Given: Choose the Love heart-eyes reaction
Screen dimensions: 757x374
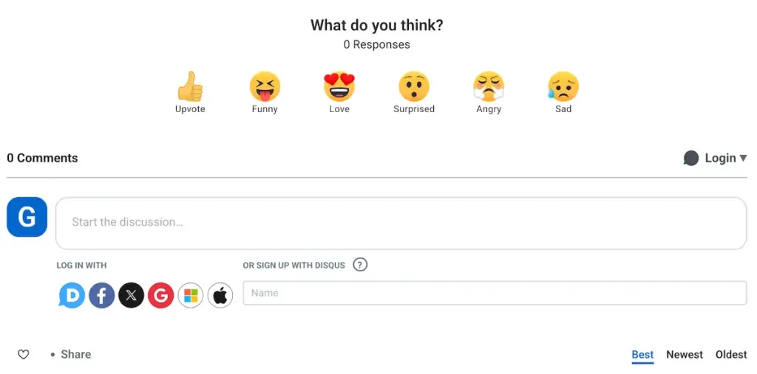Looking at the screenshot, I should coord(339,88).
